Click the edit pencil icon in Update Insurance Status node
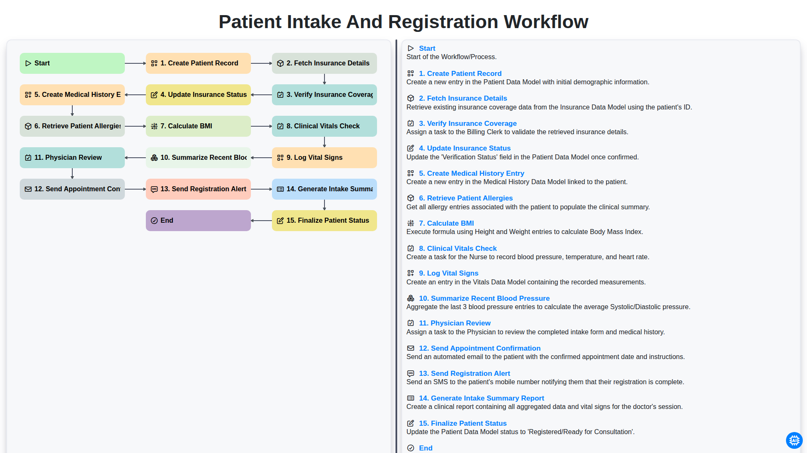Viewport: 807px width, 453px height. coord(154,95)
